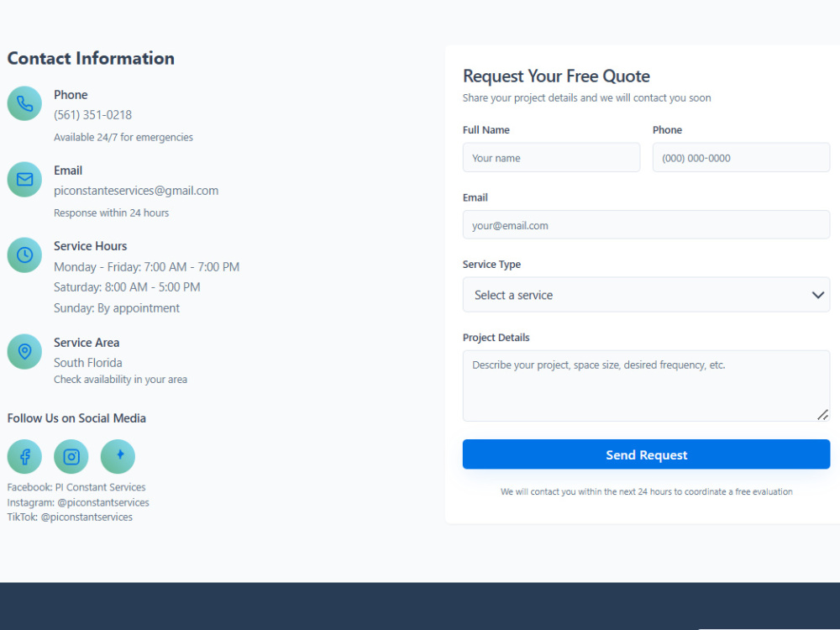Click the Full Name input field
The image size is (840, 630).
tap(551, 158)
